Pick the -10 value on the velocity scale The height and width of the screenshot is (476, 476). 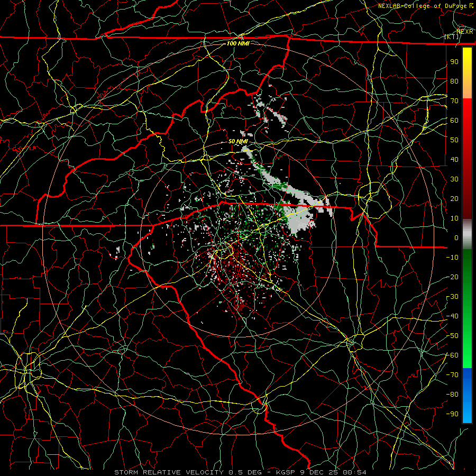click(452, 258)
